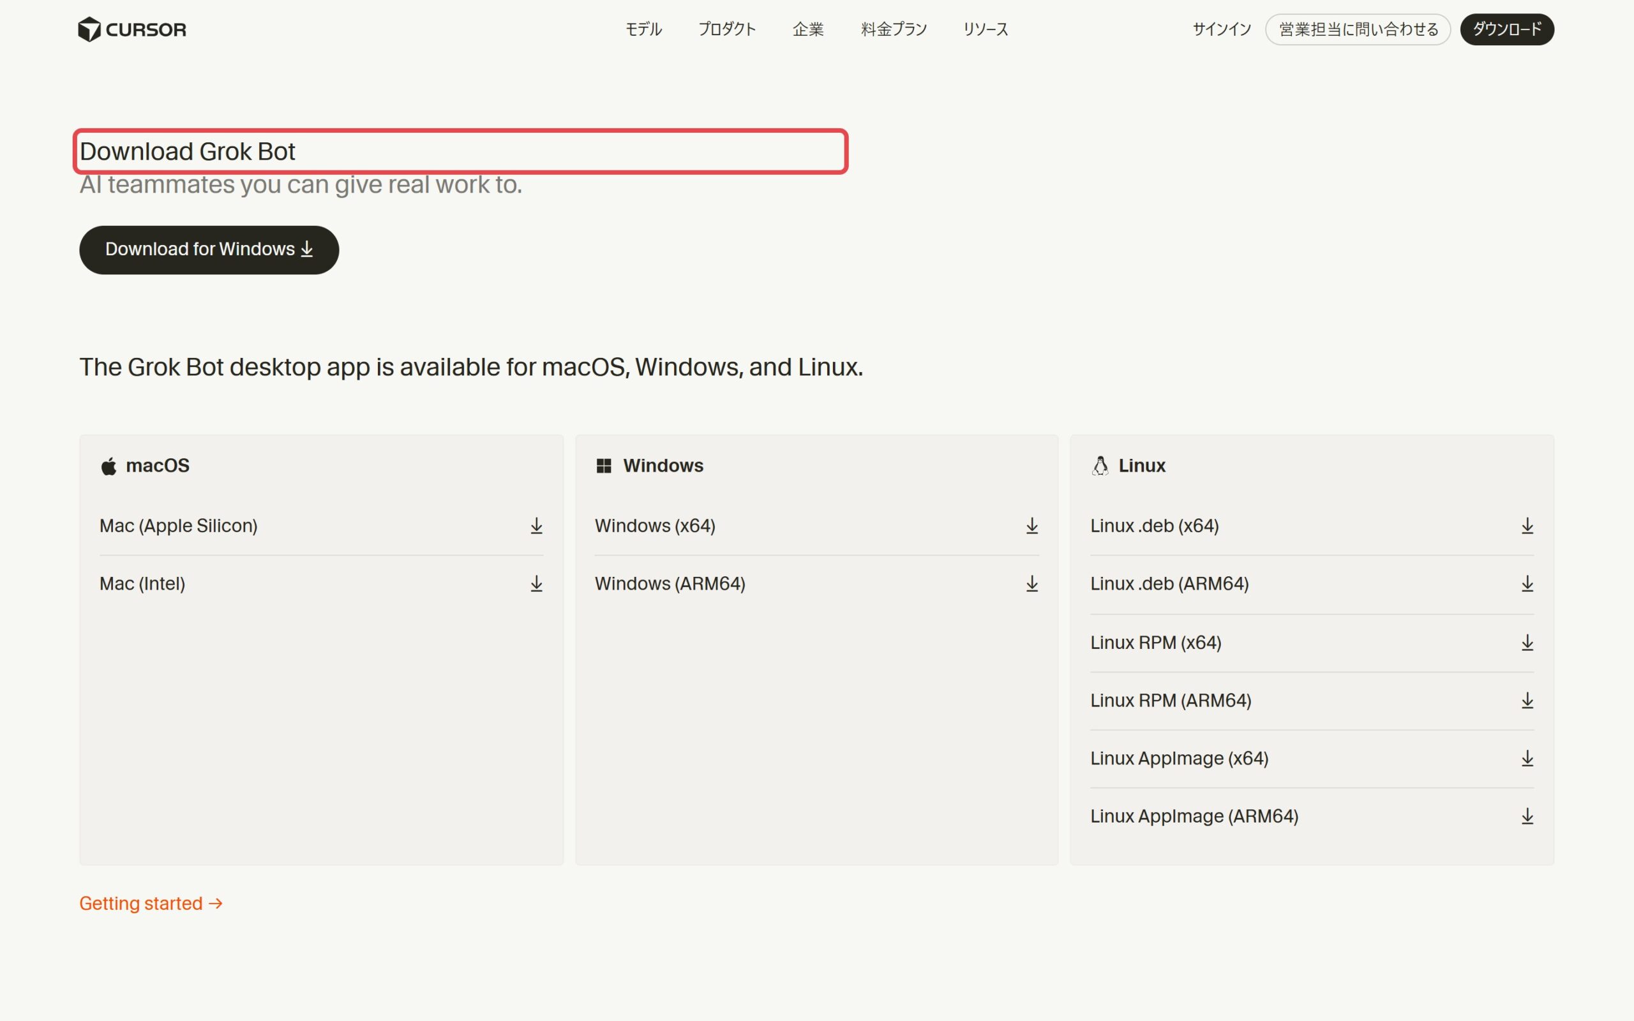
Task: Click the Download Grok Bot heading
Action: pos(188,151)
